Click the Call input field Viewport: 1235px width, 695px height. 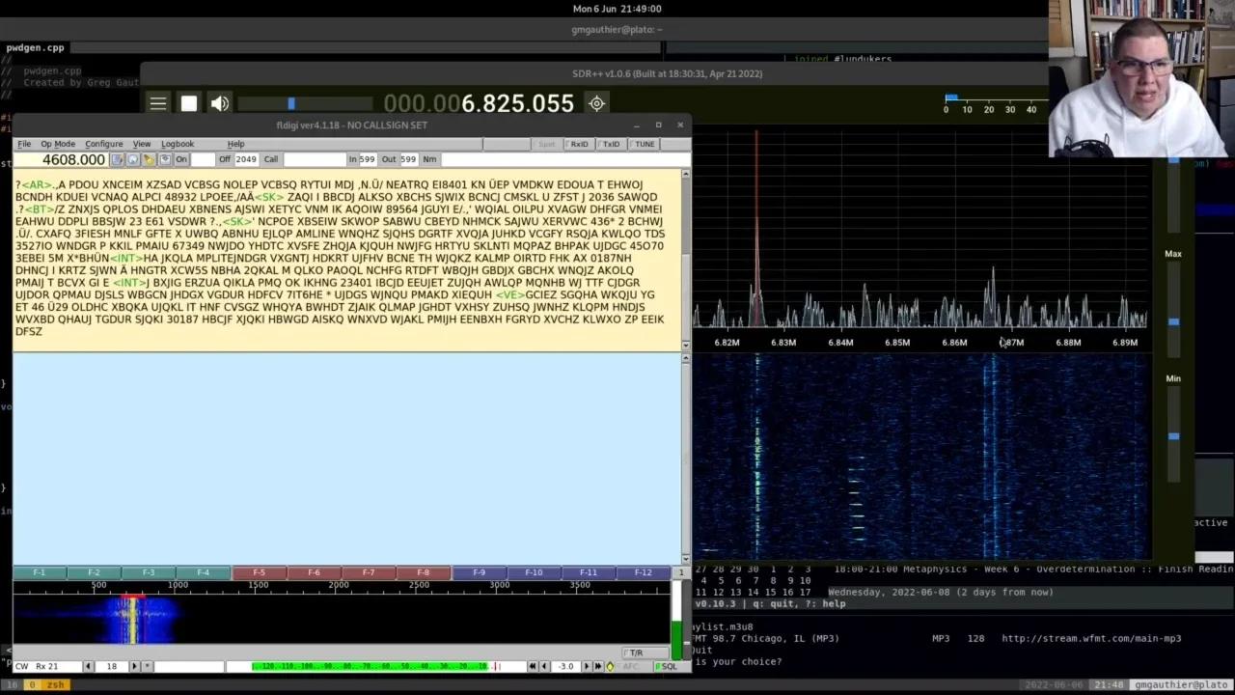tap(315, 159)
